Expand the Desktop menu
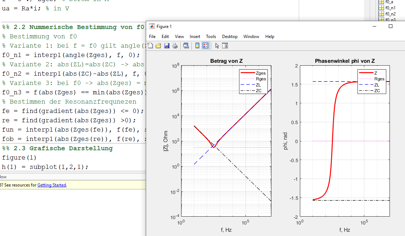405x236 pixels. 230,37
